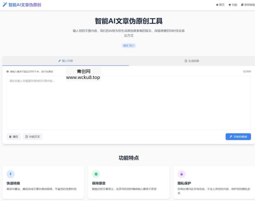This screenshot has height=201, width=255.
Task: Start rewriting with 开始伪原创 button
Action: [x=238, y=137]
